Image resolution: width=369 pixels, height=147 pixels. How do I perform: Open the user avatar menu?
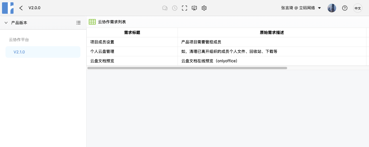pos(332,8)
